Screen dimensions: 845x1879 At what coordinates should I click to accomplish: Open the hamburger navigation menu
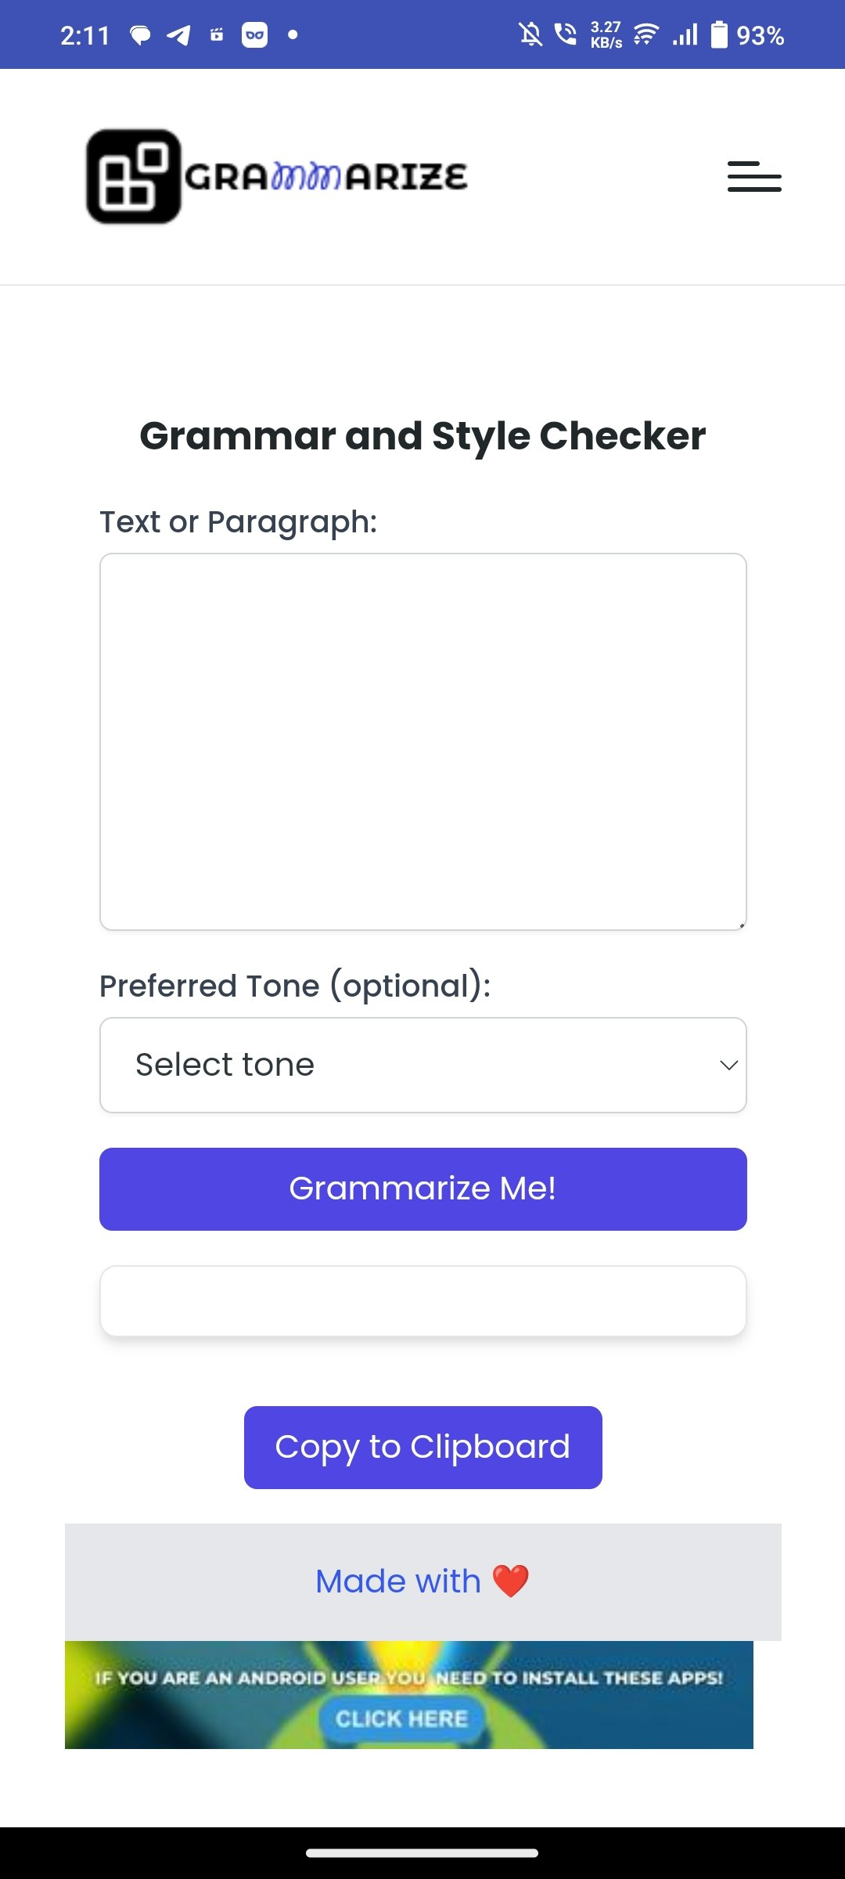point(754,177)
